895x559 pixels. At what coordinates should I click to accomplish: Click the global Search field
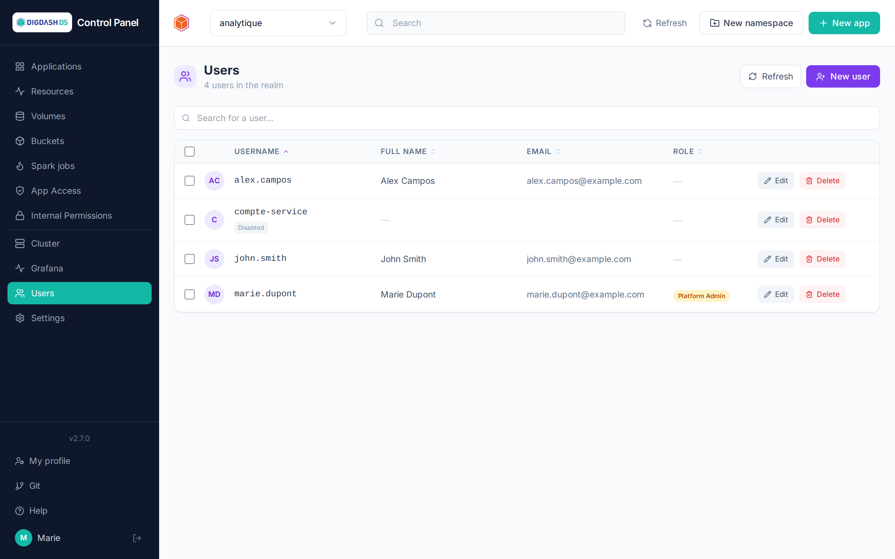(496, 23)
